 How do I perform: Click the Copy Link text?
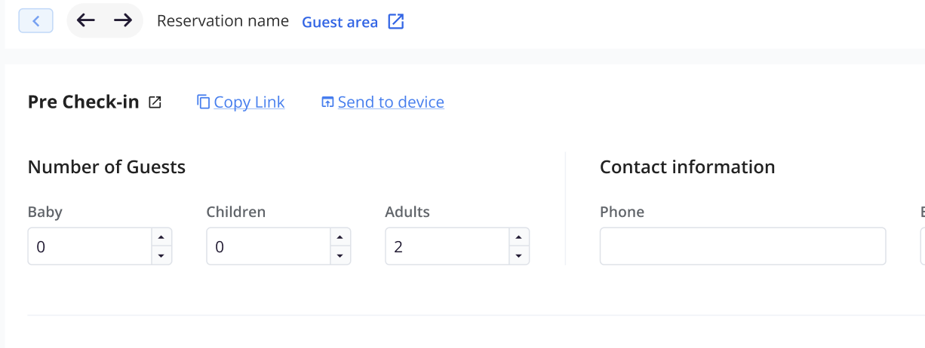(249, 102)
